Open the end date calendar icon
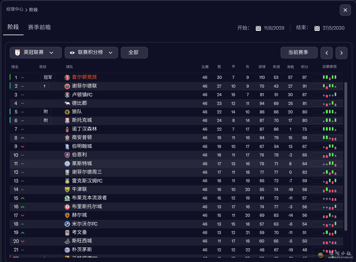The image size is (356, 262). 317,28
